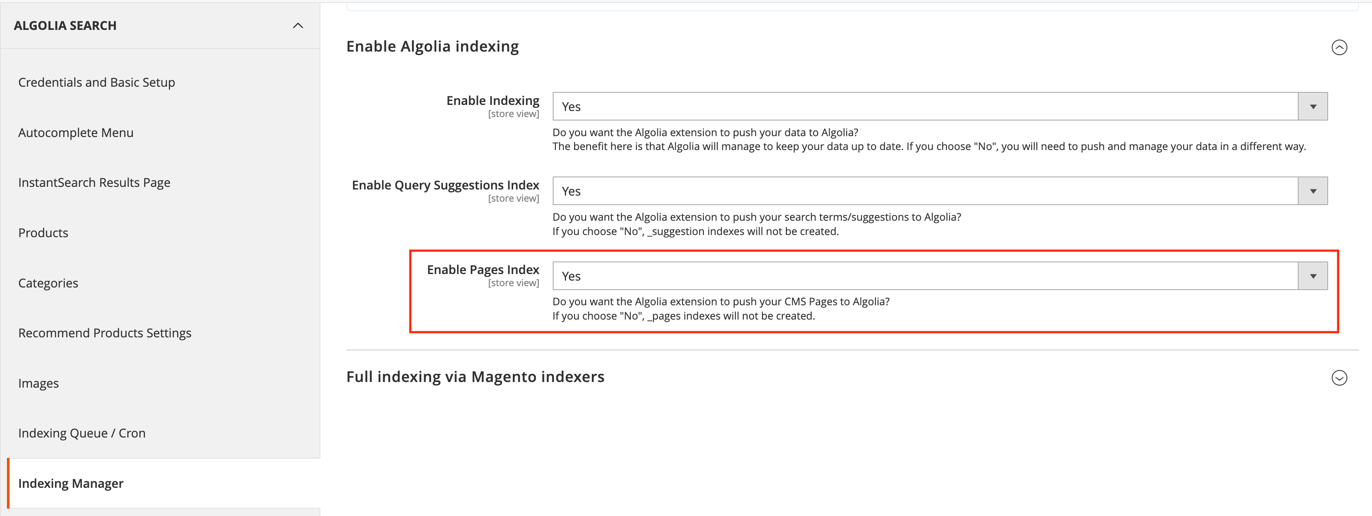Image resolution: width=1372 pixels, height=516 pixels.
Task: Select Products in the sidebar
Action: (x=43, y=232)
